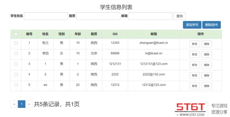Select page 1 in pagination
230x117 pixels.
[x=21, y=104]
